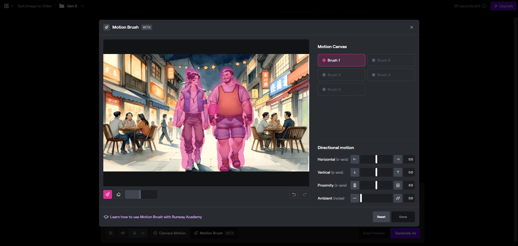Click the BETA badge next to title
The width and height of the screenshot is (518, 246).
[147, 27]
